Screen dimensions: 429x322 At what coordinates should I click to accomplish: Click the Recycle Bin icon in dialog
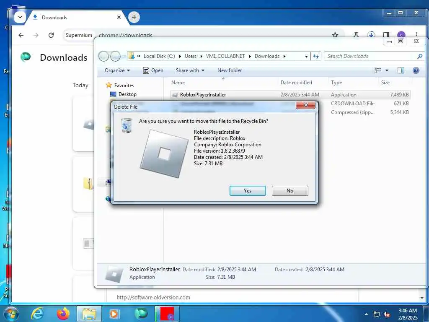pos(127,126)
